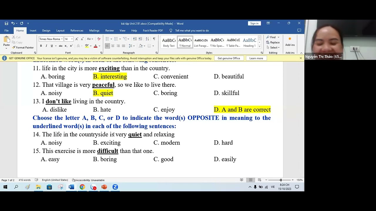Image resolution: width=376 pixels, height=211 pixels.
Task: Switch to Read Mode view
Action: [x=241, y=180]
